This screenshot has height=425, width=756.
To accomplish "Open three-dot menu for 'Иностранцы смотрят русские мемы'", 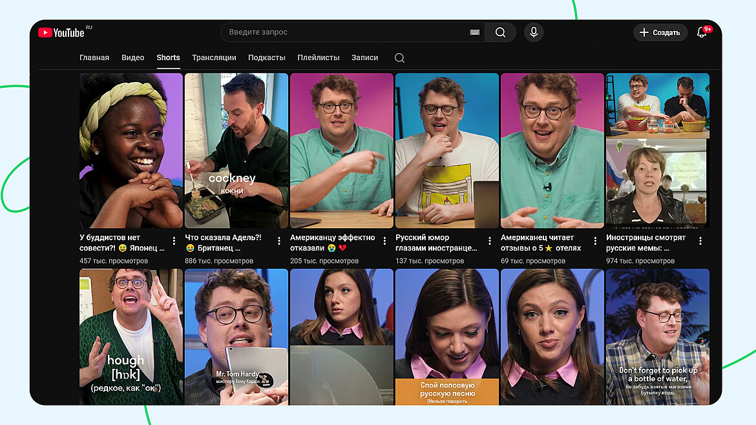I will (x=700, y=240).
